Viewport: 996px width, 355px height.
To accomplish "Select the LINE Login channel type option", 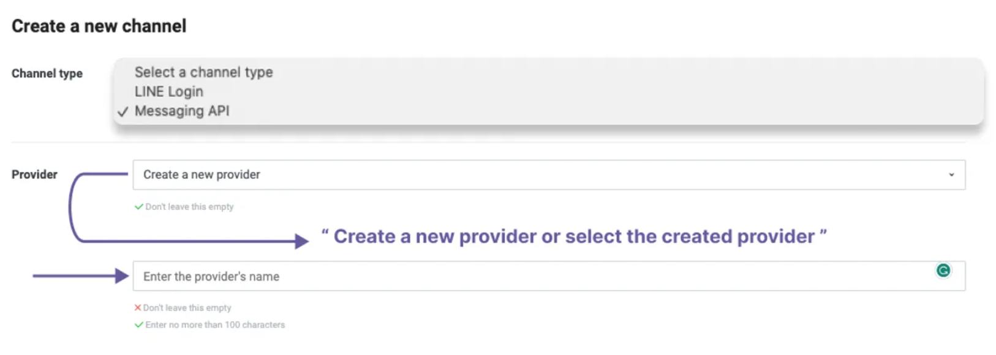I will (169, 92).
